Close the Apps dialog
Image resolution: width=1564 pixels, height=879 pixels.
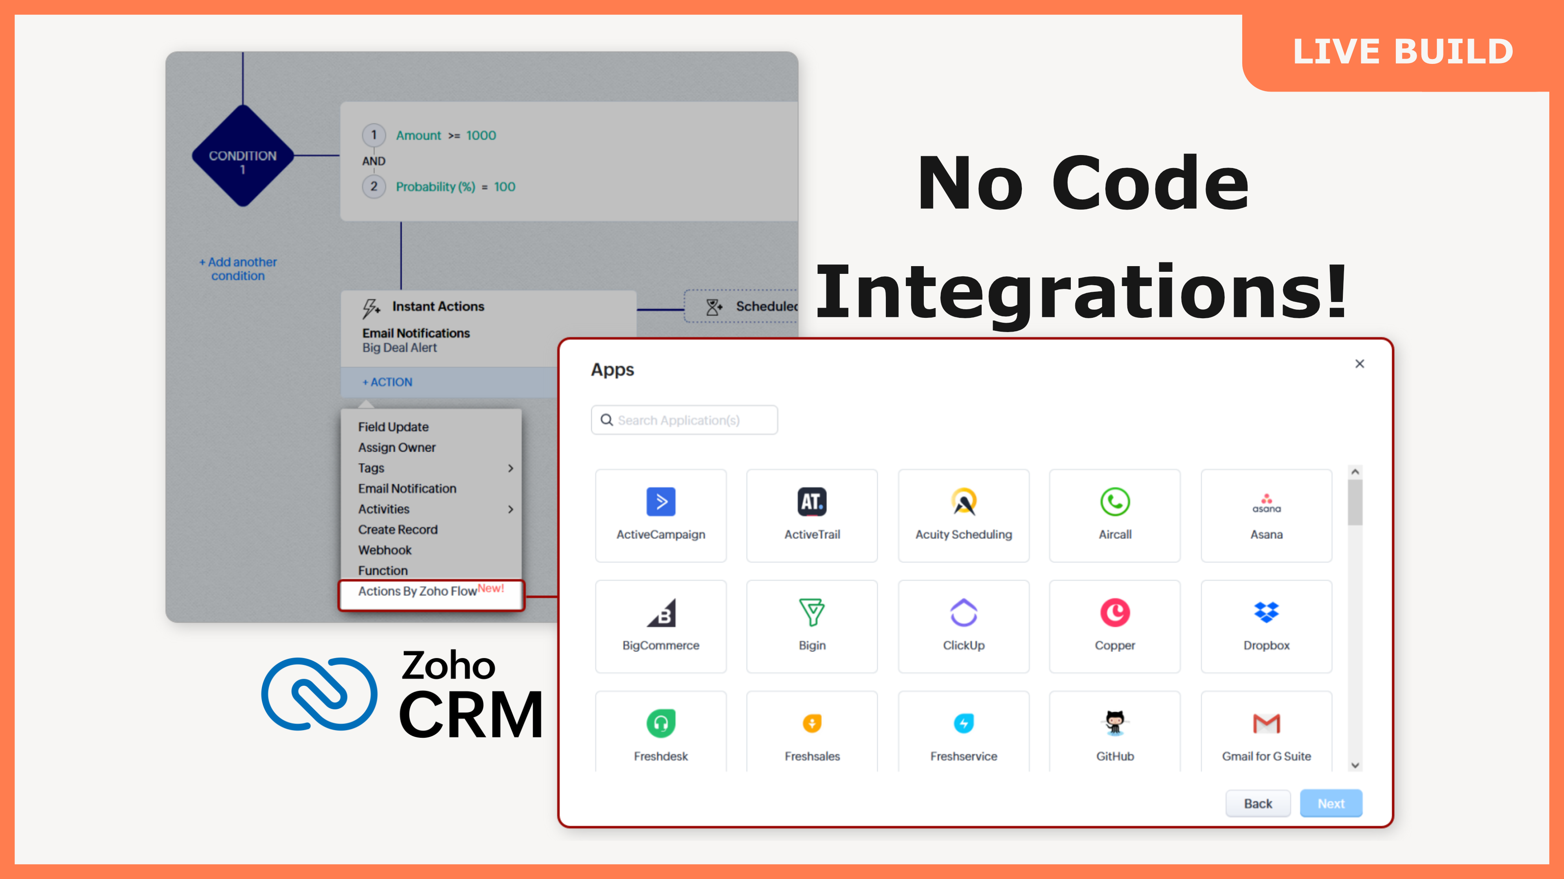[x=1360, y=363]
